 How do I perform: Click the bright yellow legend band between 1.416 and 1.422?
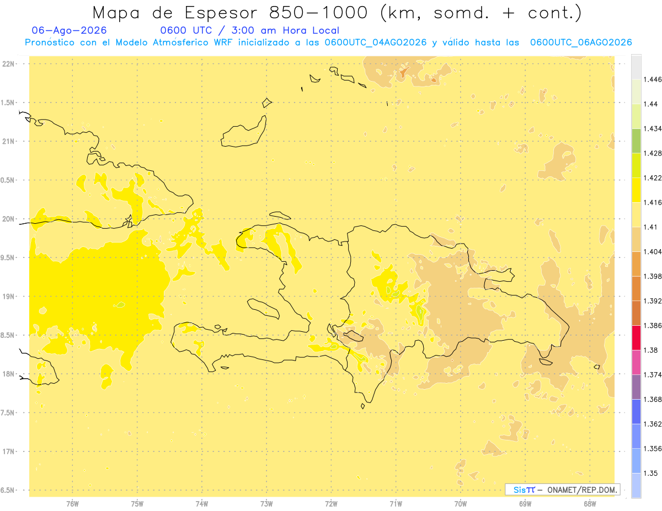click(x=636, y=190)
